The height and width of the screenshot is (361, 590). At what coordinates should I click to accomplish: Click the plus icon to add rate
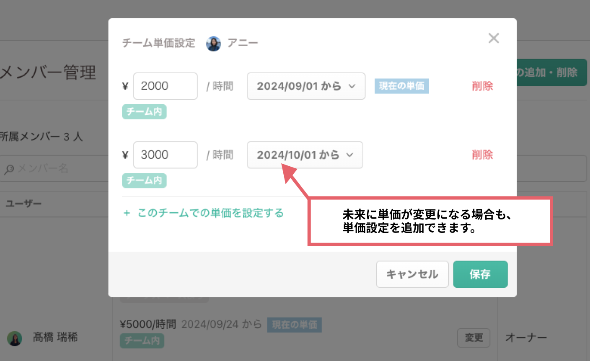click(127, 213)
